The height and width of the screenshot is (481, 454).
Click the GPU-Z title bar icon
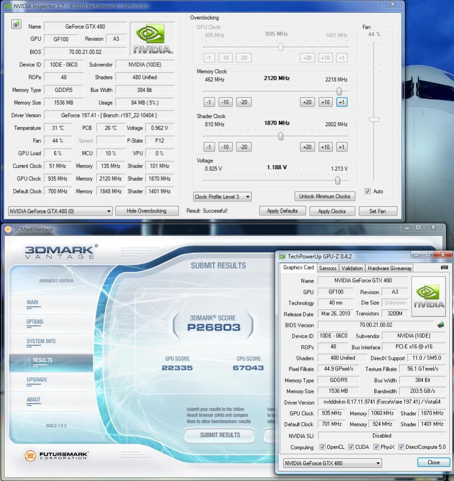[282, 256]
